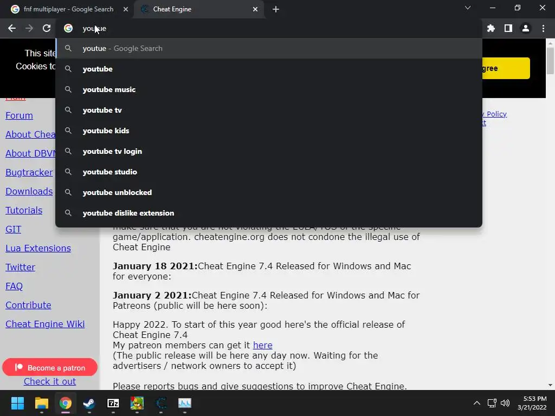Screen dimensions: 555x416
Task: Open the 'Check it out' link
Action: pyautogui.click(x=49, y=381)
